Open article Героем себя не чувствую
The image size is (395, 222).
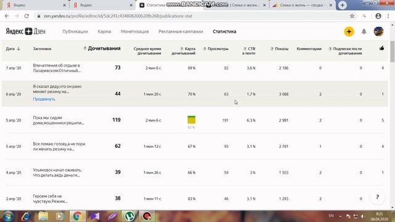[50, 199]
